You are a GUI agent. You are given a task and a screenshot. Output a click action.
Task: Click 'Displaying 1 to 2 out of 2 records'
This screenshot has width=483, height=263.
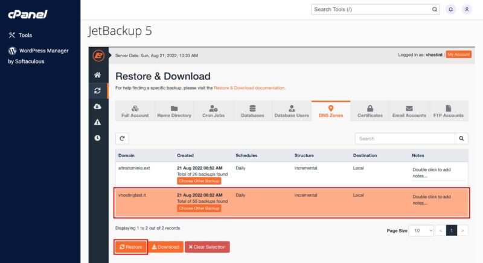tap(147, 228)
